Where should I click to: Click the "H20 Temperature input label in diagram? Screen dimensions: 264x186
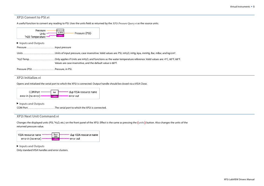coord(35,37)
